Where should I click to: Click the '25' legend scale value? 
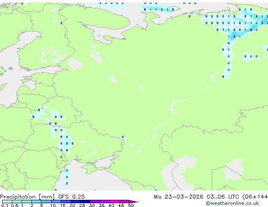82,205
